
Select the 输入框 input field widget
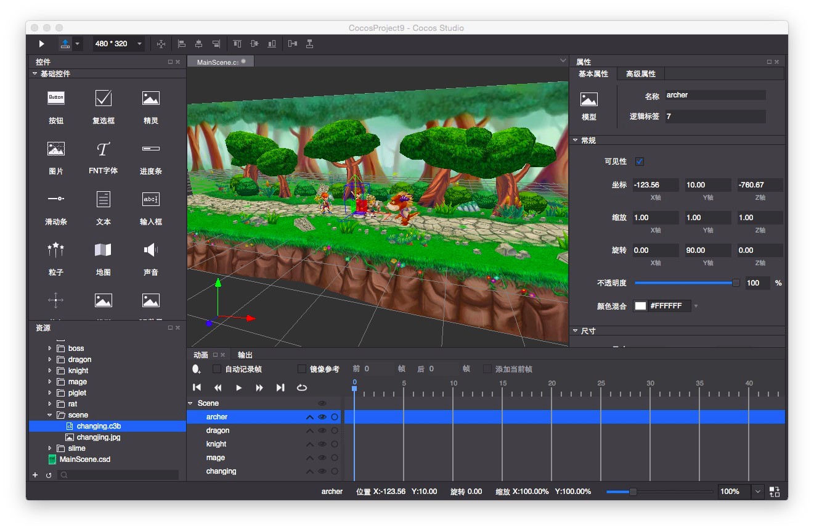(151, 208)
